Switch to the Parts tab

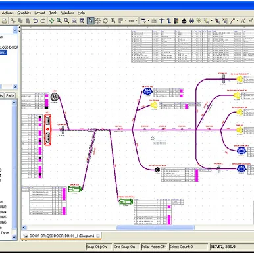point(10,95)
